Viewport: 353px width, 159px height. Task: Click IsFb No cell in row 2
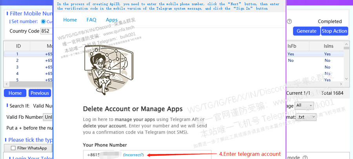click(291, 60)
